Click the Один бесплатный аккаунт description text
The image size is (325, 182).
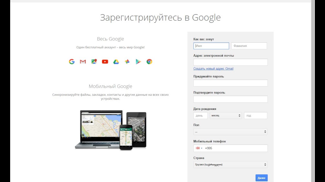pos(110,47)
